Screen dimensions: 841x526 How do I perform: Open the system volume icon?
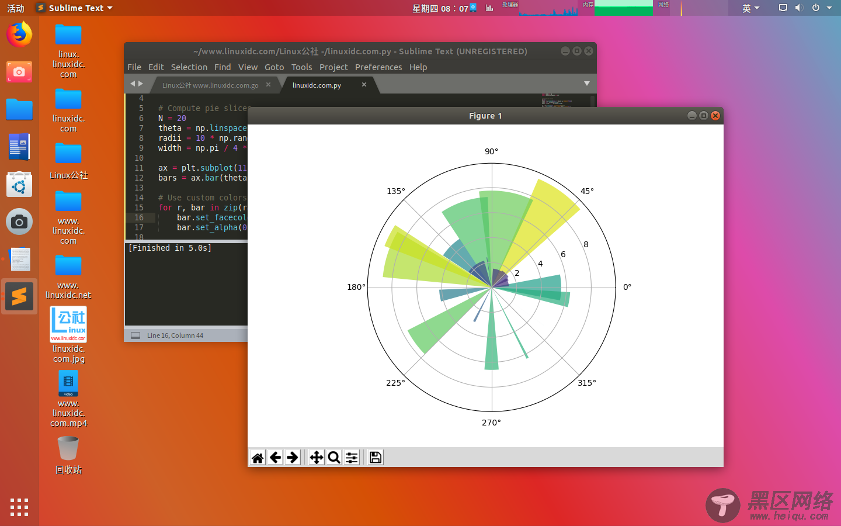pyautogui.click(x=799, y=8)
